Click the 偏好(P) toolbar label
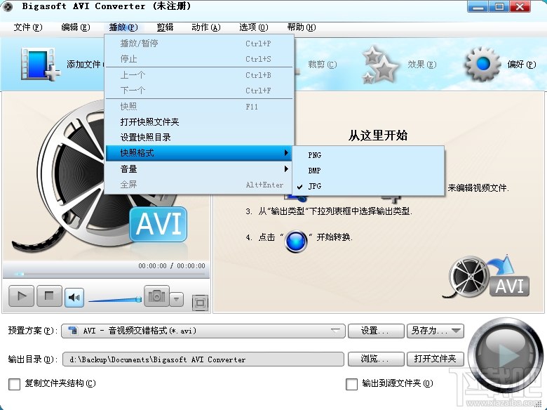The width and height of the screenshot is (547, 410). 522,65
